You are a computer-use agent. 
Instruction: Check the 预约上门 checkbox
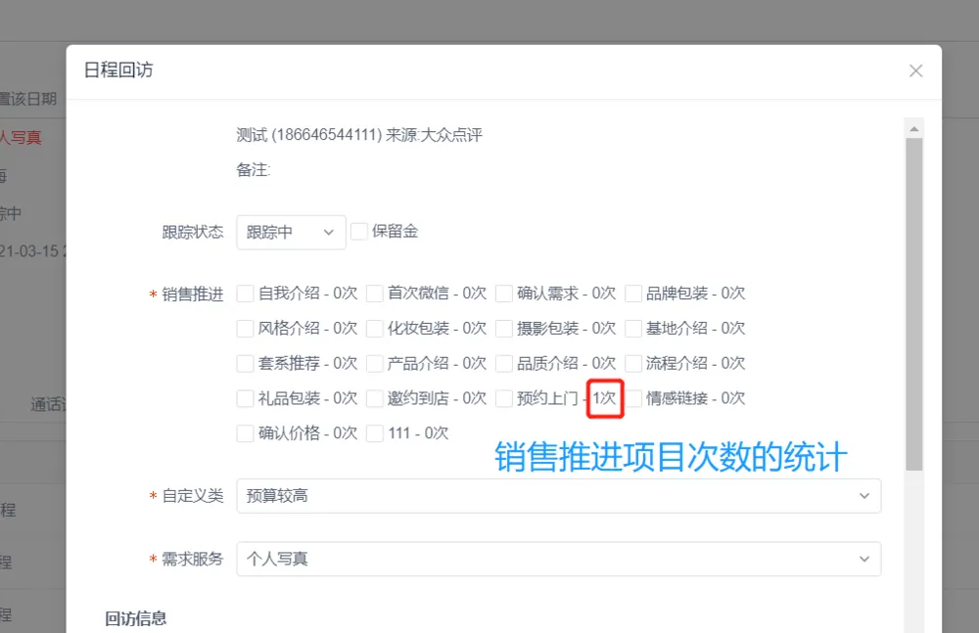pos(504,399)
